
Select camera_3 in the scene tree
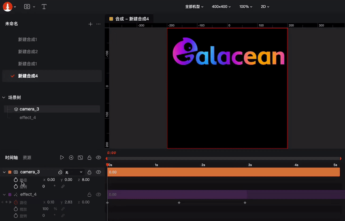tap(52, 109)
